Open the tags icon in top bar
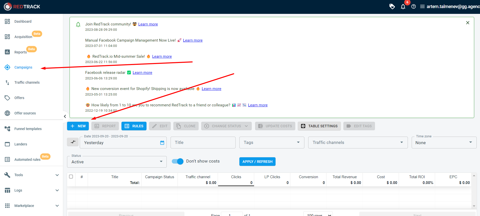480x216 pixels. (392, 7)
